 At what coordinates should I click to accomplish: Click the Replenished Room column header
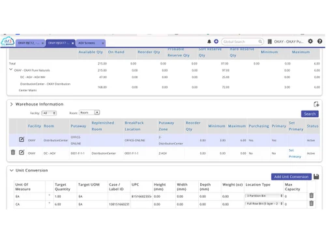tap(103, 126)
